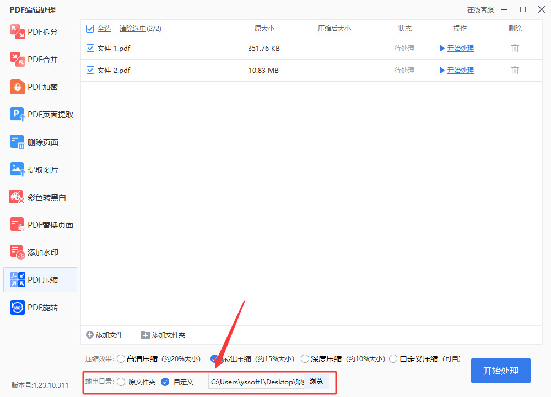Click the PDF替换页面 icon

(17, 225)
